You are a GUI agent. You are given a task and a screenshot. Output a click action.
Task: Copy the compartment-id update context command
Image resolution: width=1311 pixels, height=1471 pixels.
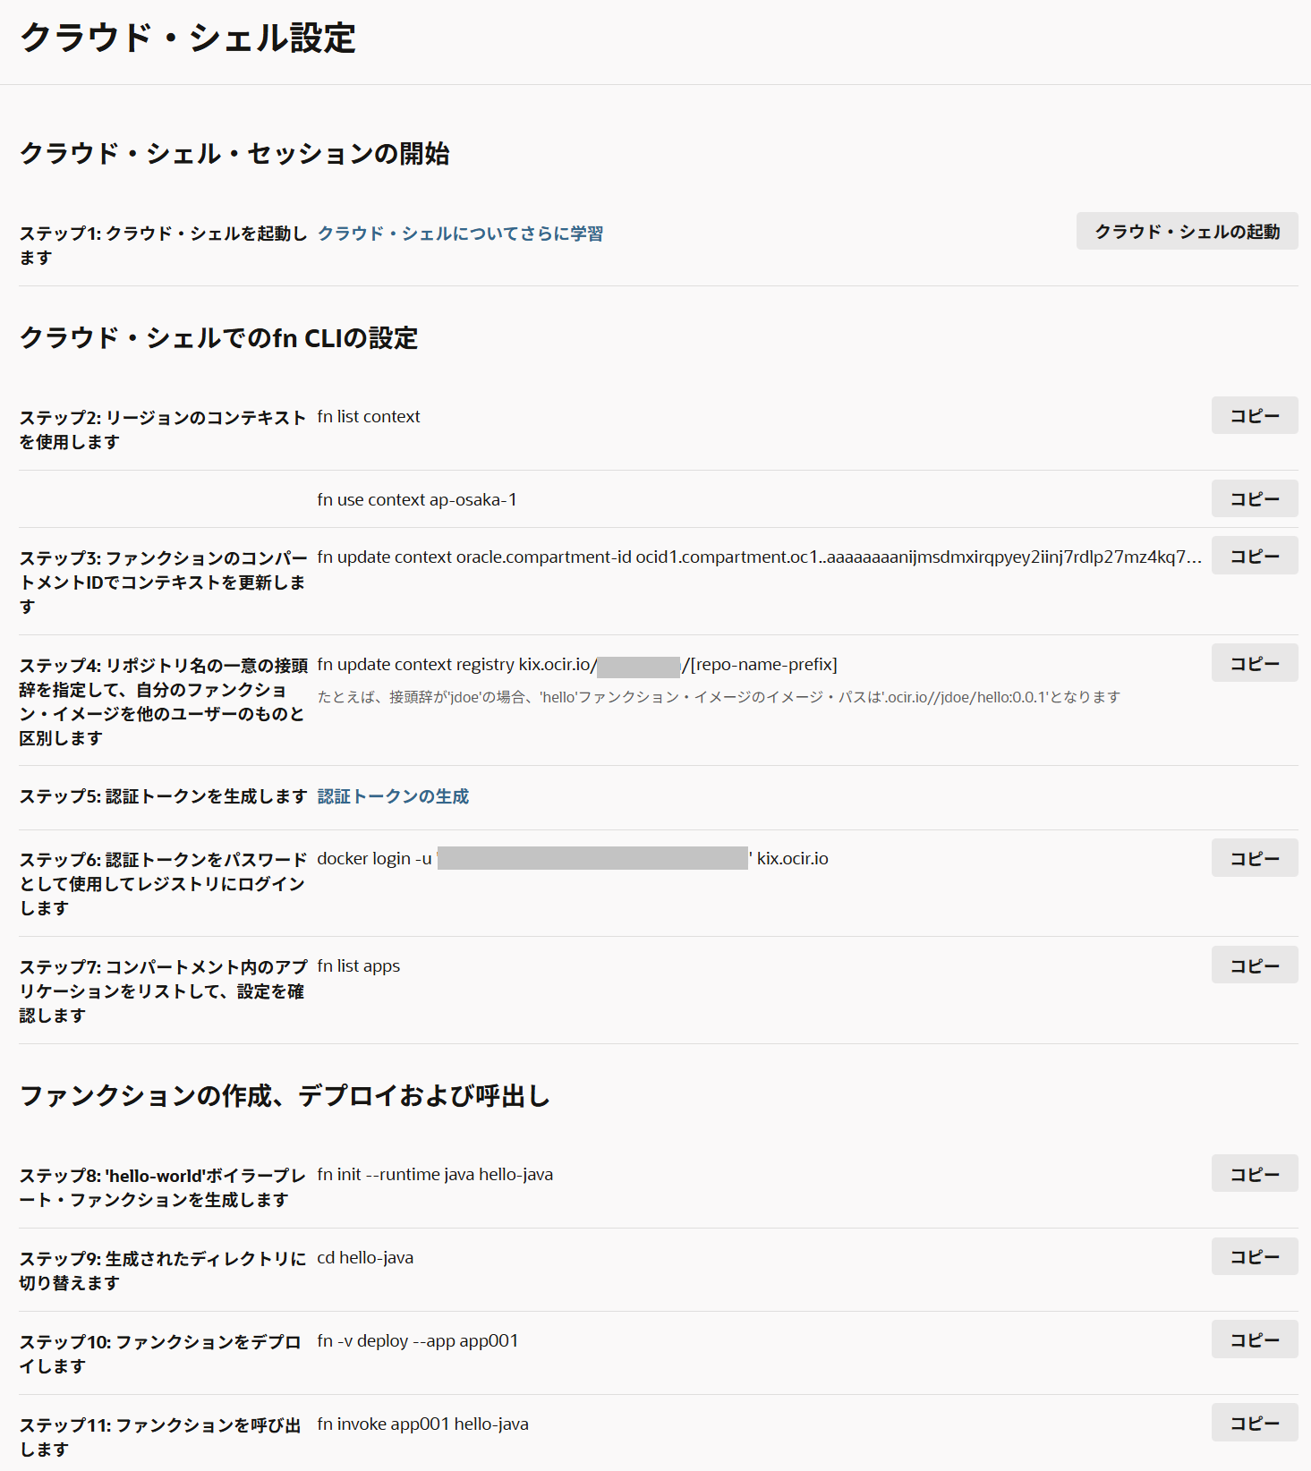(x=1254, y=557)
